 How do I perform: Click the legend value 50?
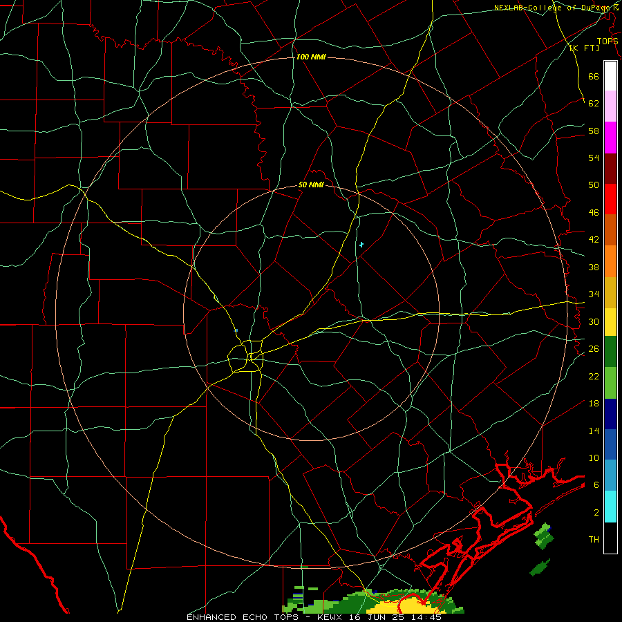[594, 185]
